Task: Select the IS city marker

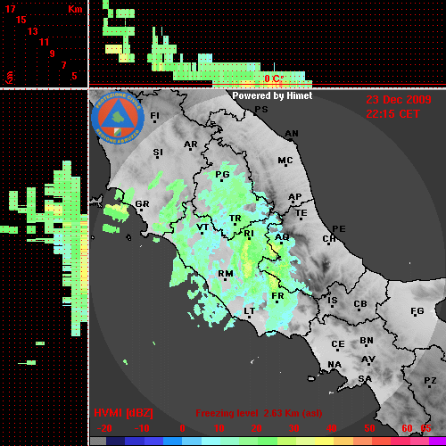Action: click(x=332, y=306)
